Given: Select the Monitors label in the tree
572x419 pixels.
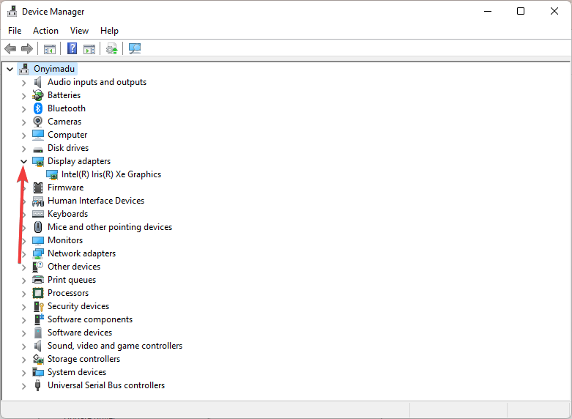Looking at the screenshot, I should 65,240.
